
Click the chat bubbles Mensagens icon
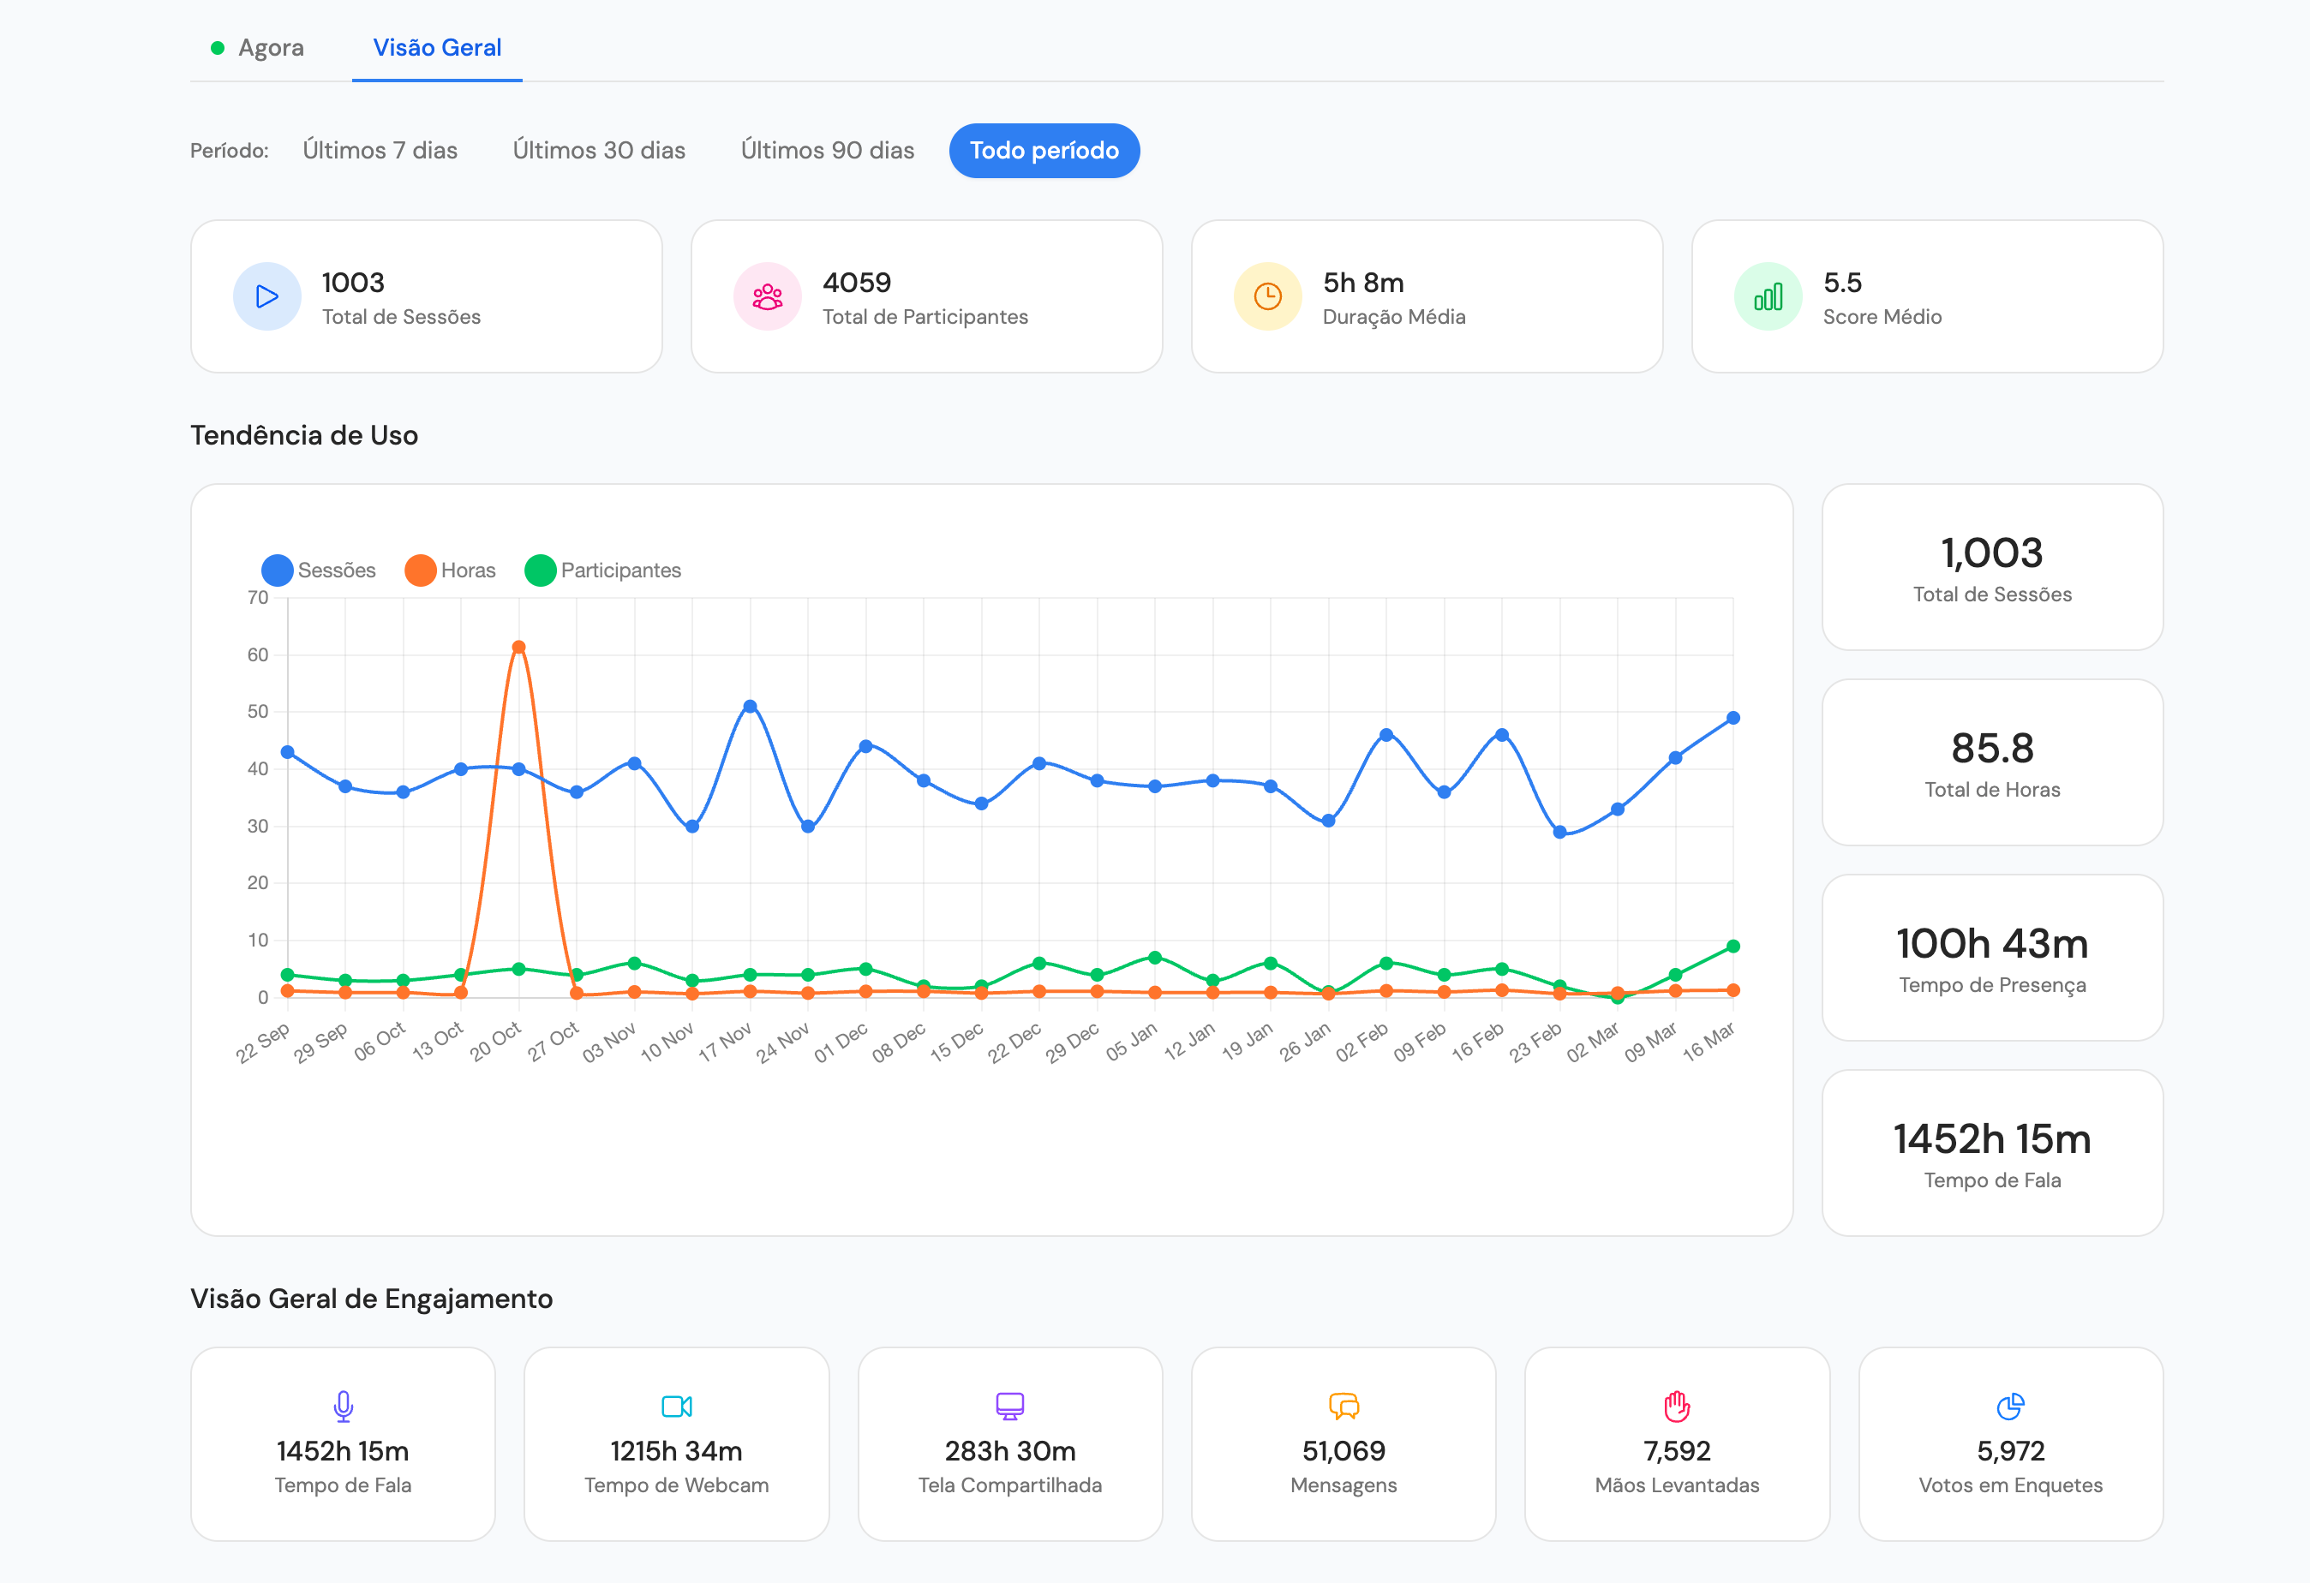click(1343, 1405)
